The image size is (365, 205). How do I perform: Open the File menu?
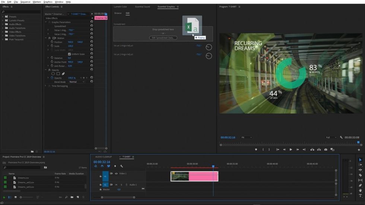pyautogui.click(x=3, y=2)
